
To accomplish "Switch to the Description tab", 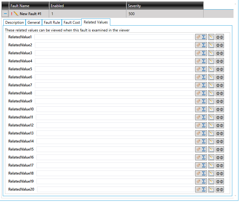I will click(x=15, y=23).
